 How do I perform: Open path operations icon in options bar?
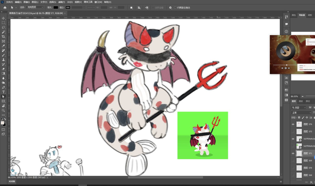131,8
